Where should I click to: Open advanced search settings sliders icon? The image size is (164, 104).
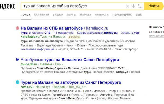(x=140, y=6)
